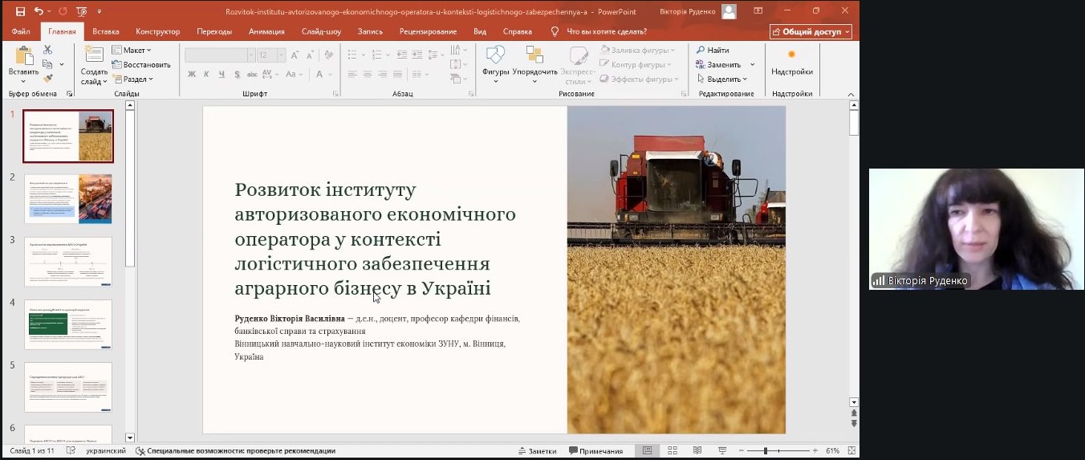Click the Undo arrow icon
Screen dimensions: 1085x460
pyautogui.click(x=39, y=11)
